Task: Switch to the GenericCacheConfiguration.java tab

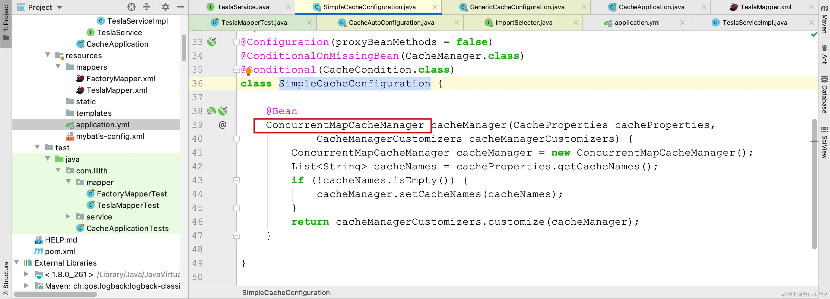Action: (x=517, y=7)
